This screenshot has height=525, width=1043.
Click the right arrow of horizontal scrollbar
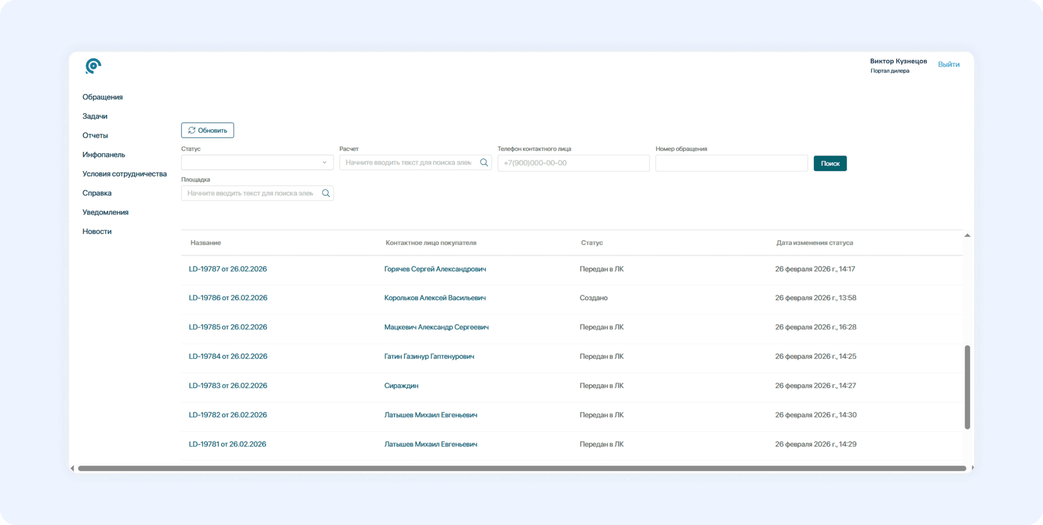tap(972, 468)
